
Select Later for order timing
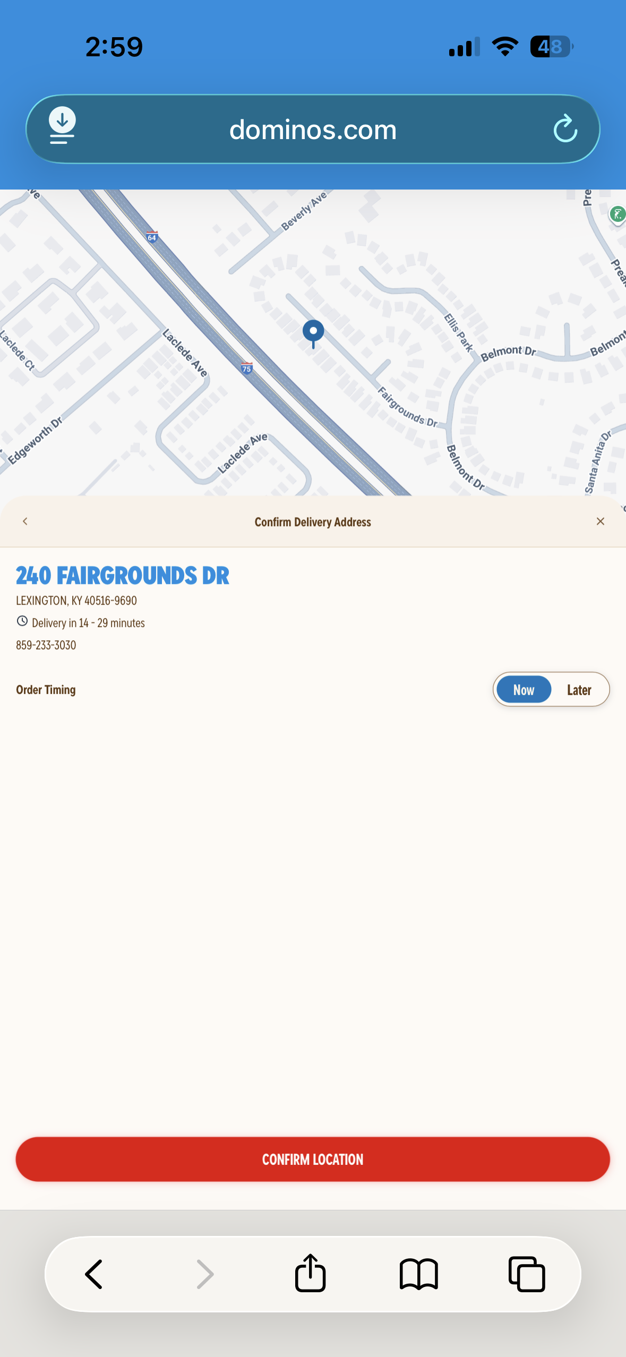click(579, 690)
